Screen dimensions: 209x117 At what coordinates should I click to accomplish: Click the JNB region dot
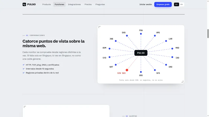tap(116, 41)
